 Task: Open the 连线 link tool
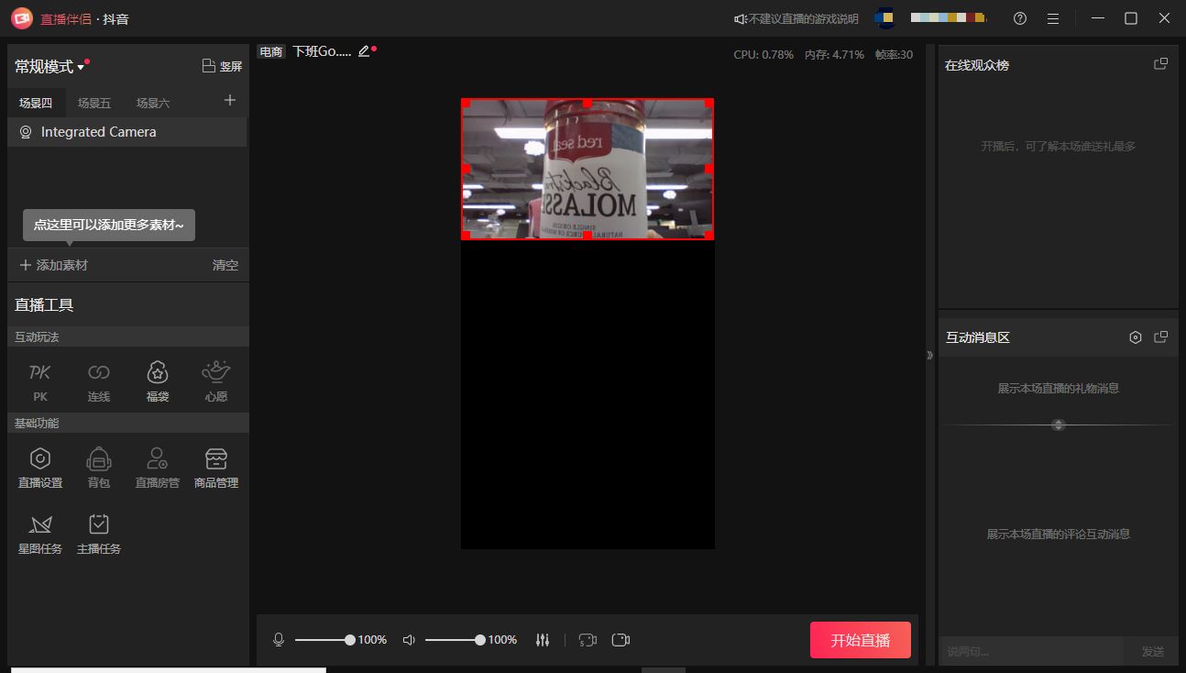click(99, 381)
